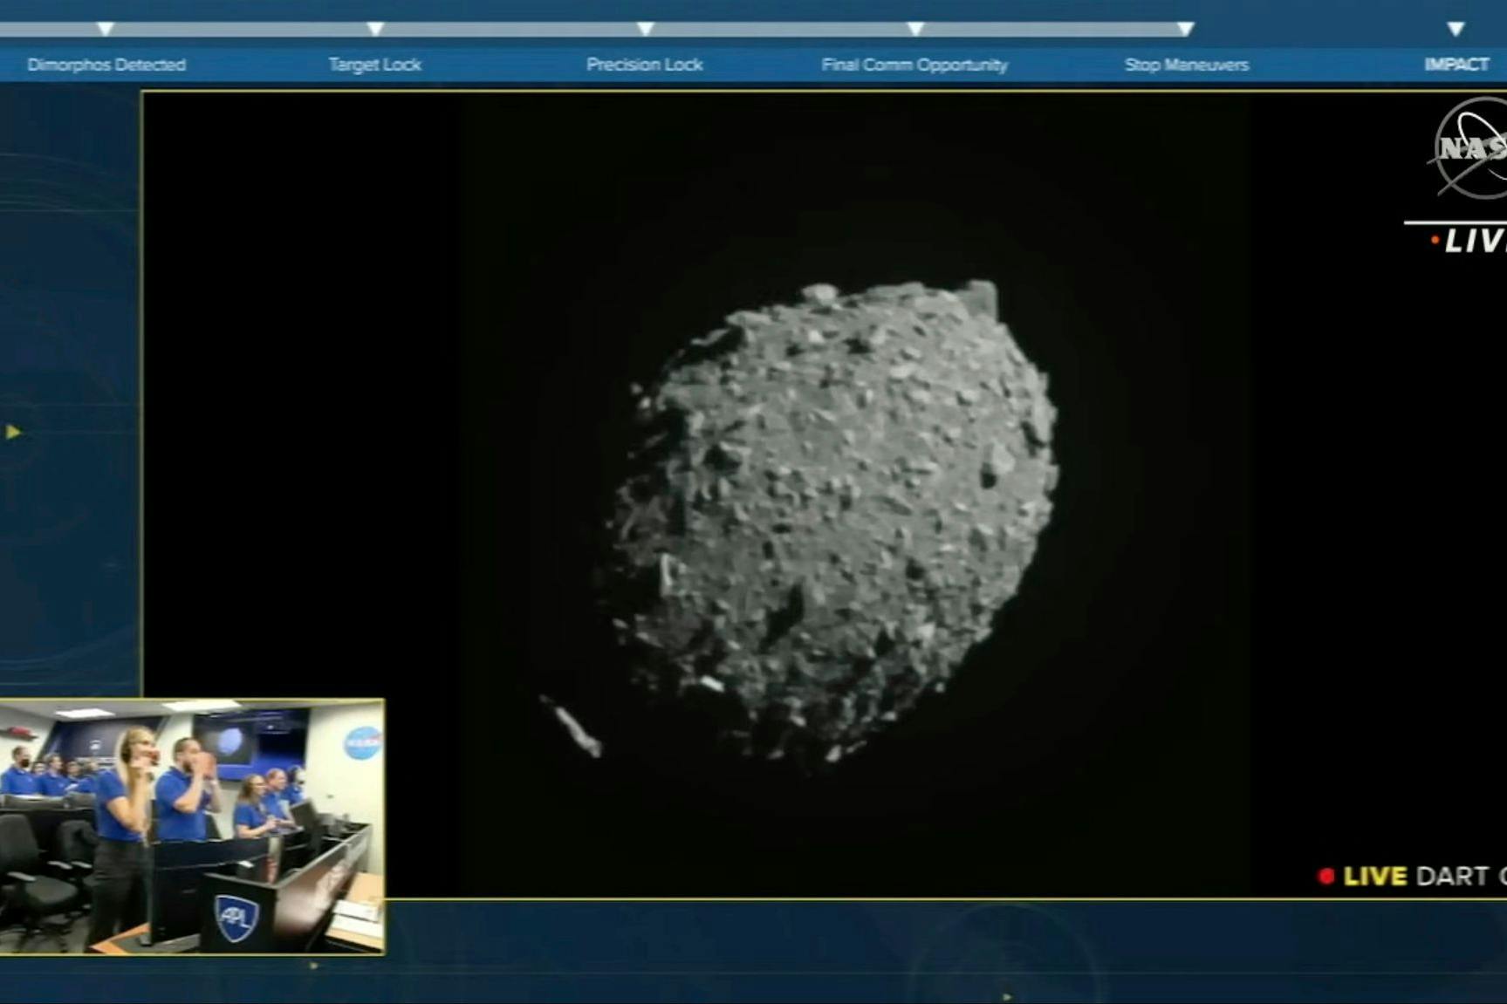Viewport: 1507px width, 1004px height.
Task: Click the blue Earth graphic screen in the inset video
Action: tap(229, 741)
